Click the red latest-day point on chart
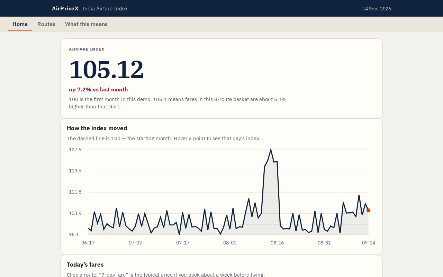 (368, 210)
